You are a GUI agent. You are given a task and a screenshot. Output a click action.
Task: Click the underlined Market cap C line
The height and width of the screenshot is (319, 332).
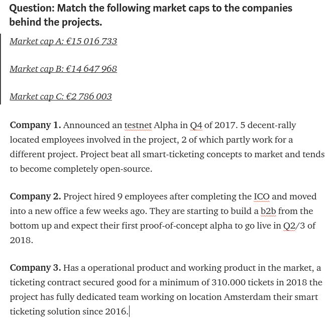[61, 96]
